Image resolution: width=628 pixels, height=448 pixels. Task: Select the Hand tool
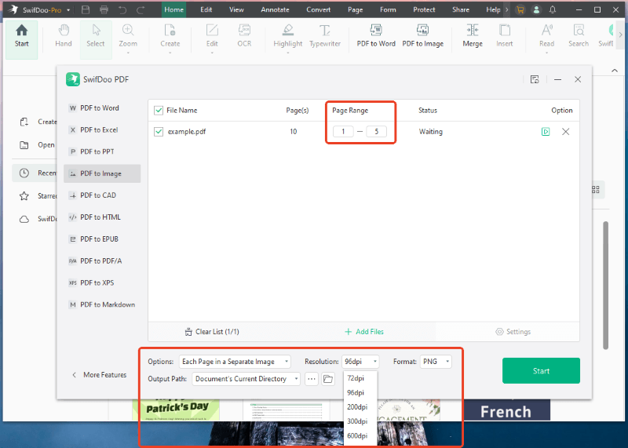point(64,36)
